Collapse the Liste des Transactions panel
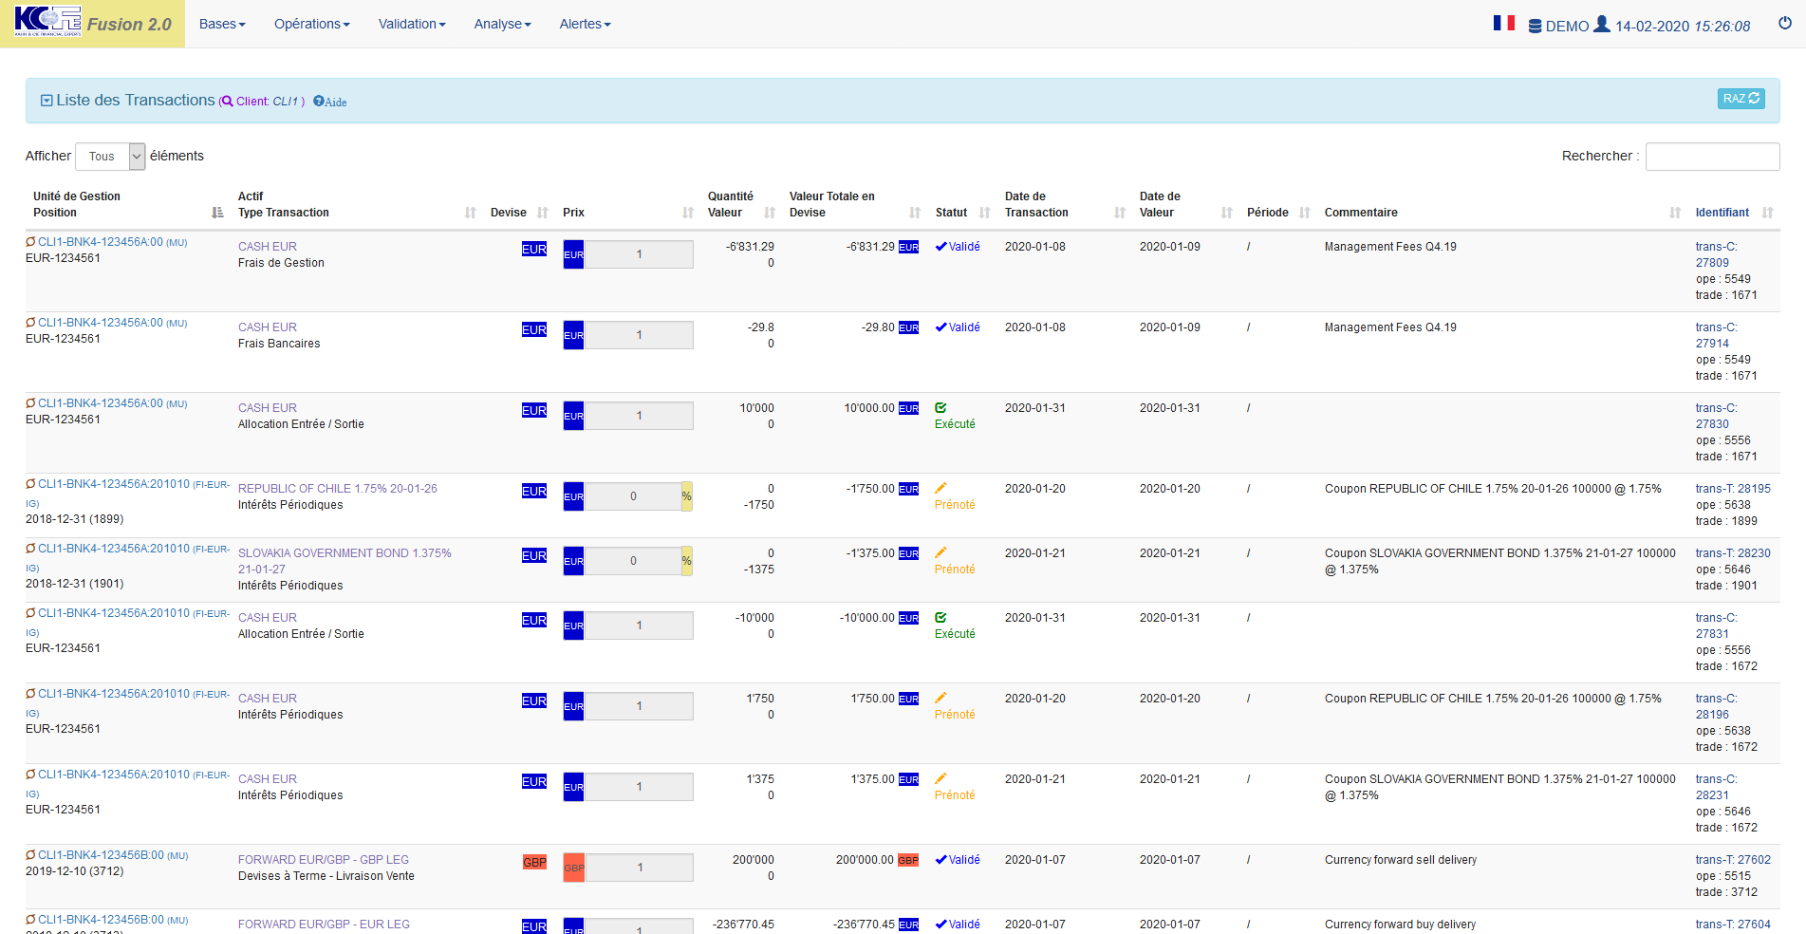 point(47,101)
